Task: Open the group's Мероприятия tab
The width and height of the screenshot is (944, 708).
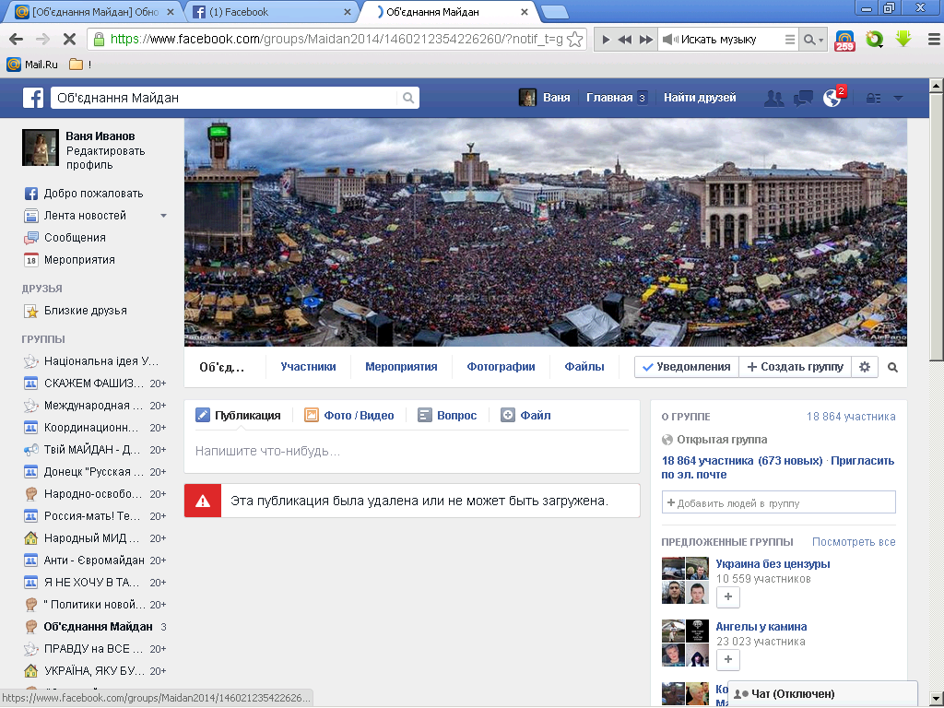Action: [x=401, y=367]
